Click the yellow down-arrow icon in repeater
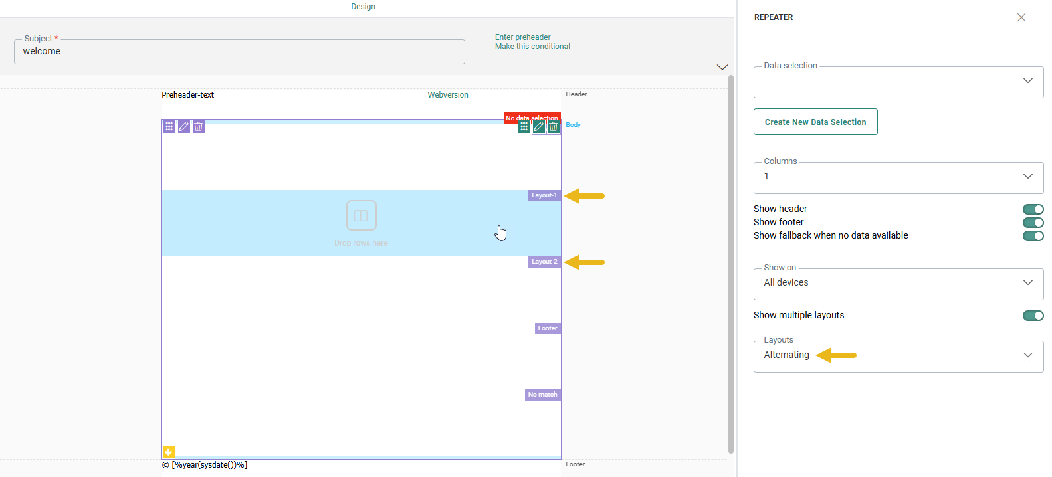This screenshot has width=1052, height=477. tap(169, 452)
